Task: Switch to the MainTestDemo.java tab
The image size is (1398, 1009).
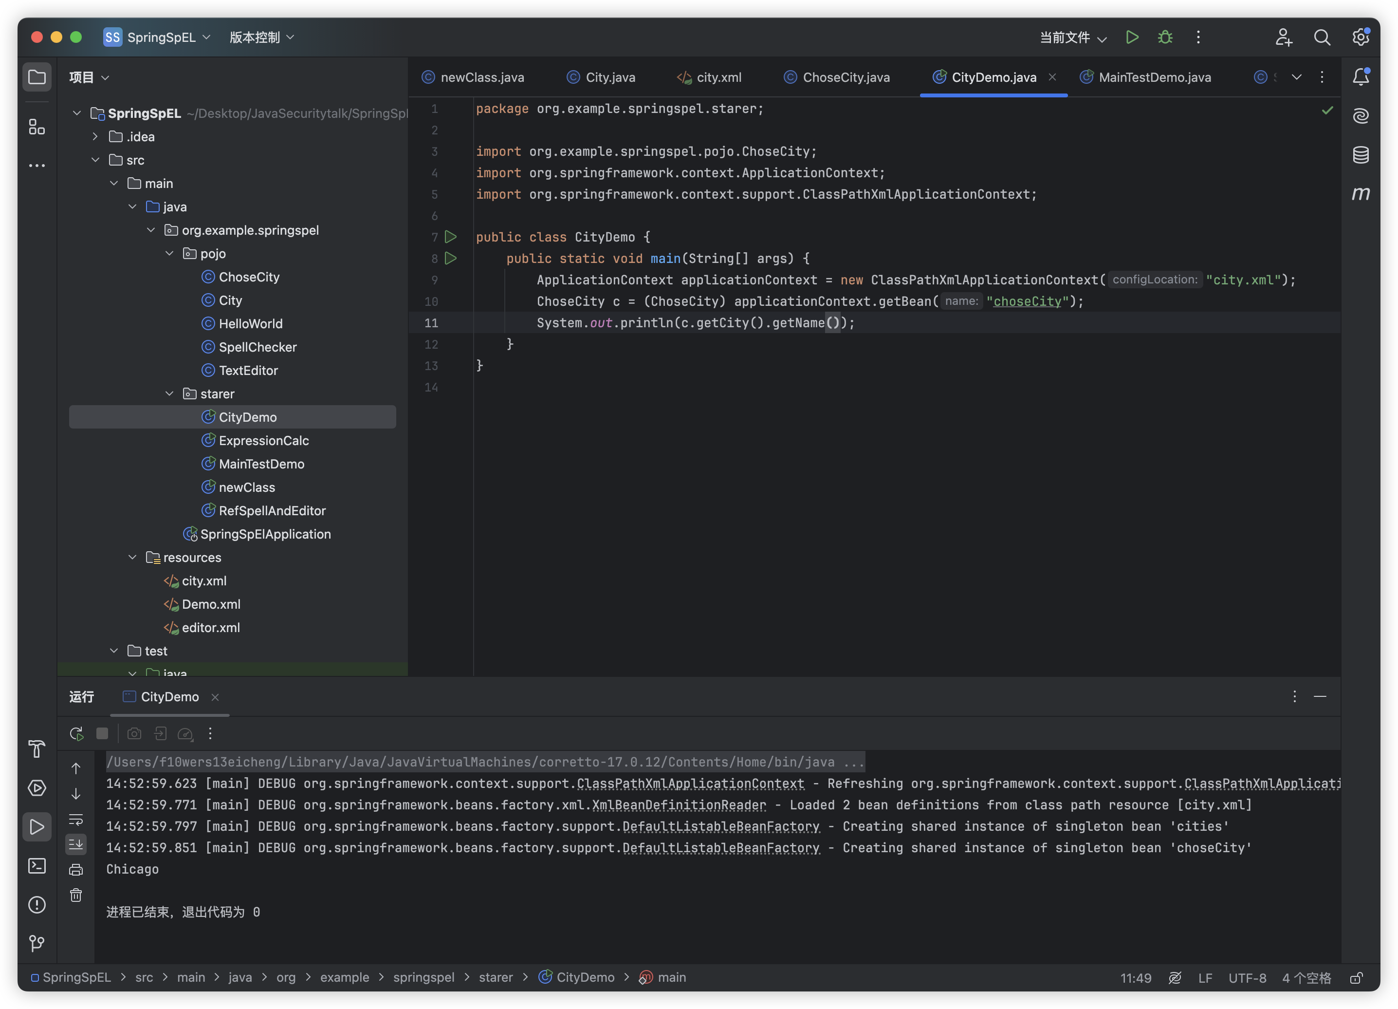Action: tap(1145, 77)
